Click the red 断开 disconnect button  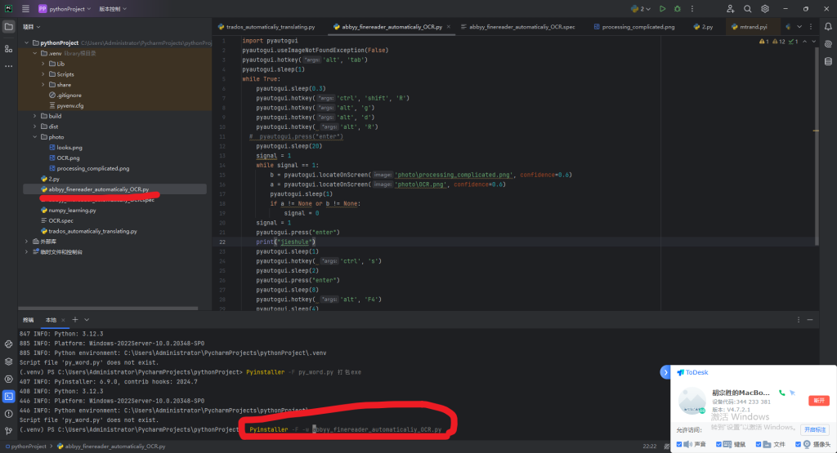[817, 401]
